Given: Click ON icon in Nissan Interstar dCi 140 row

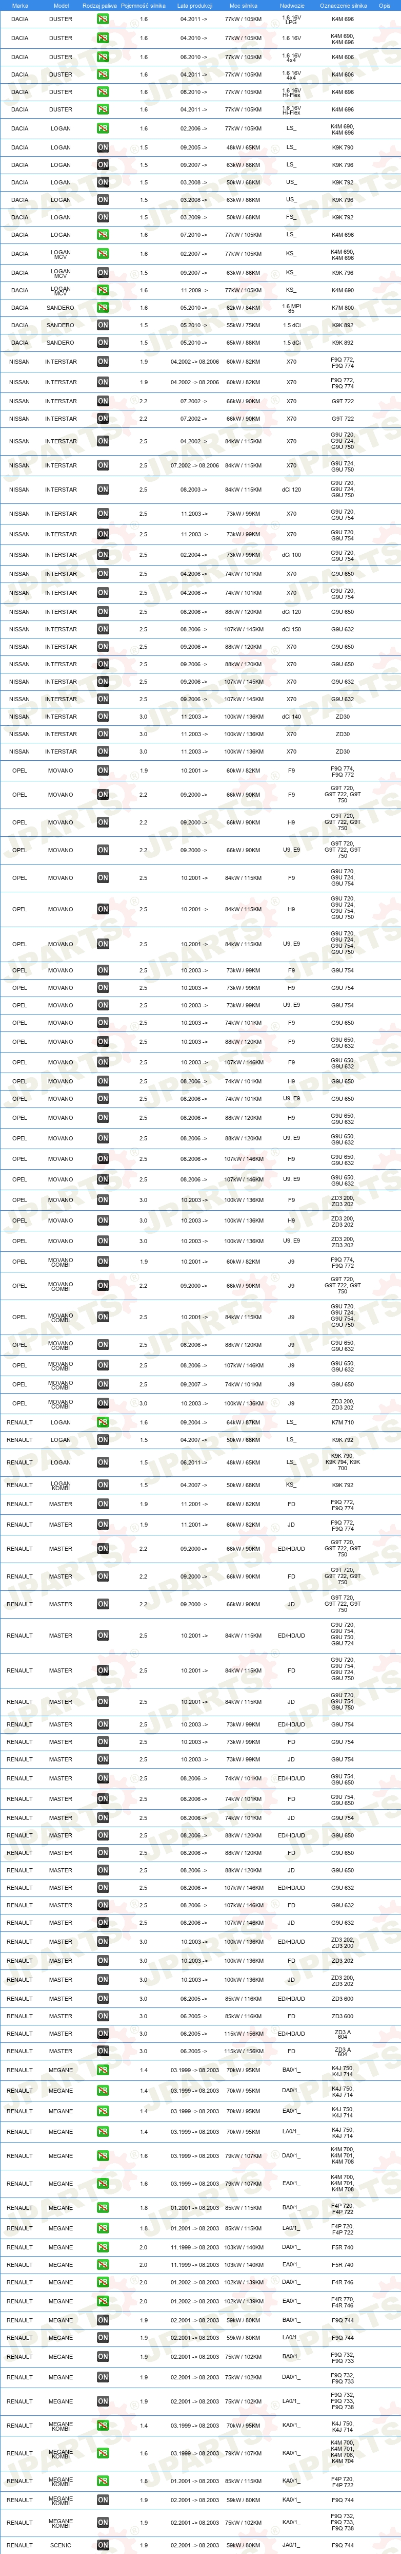Looking at the screenshot, I should tap(103, 716).
